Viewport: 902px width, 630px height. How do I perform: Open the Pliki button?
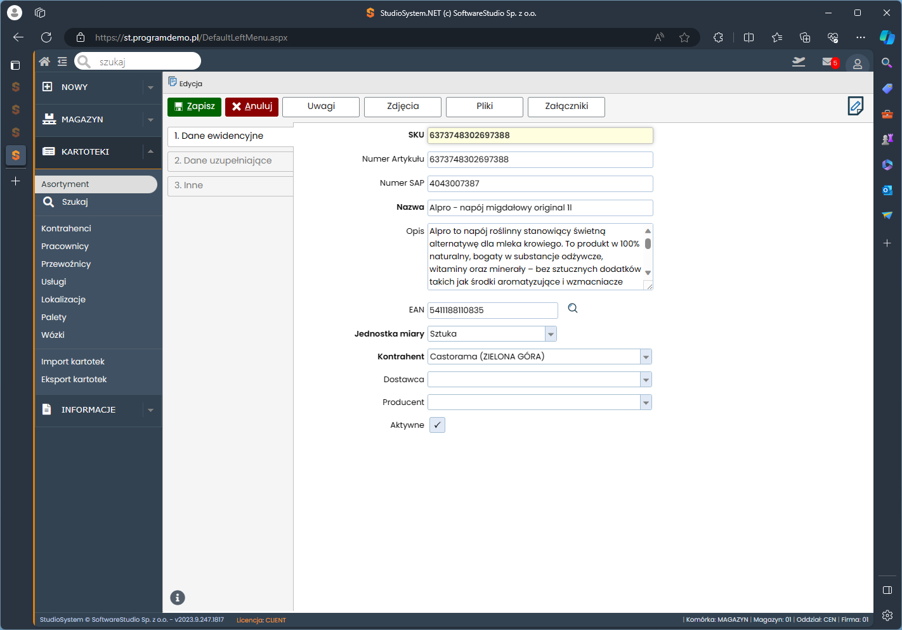tap(485, 106)
